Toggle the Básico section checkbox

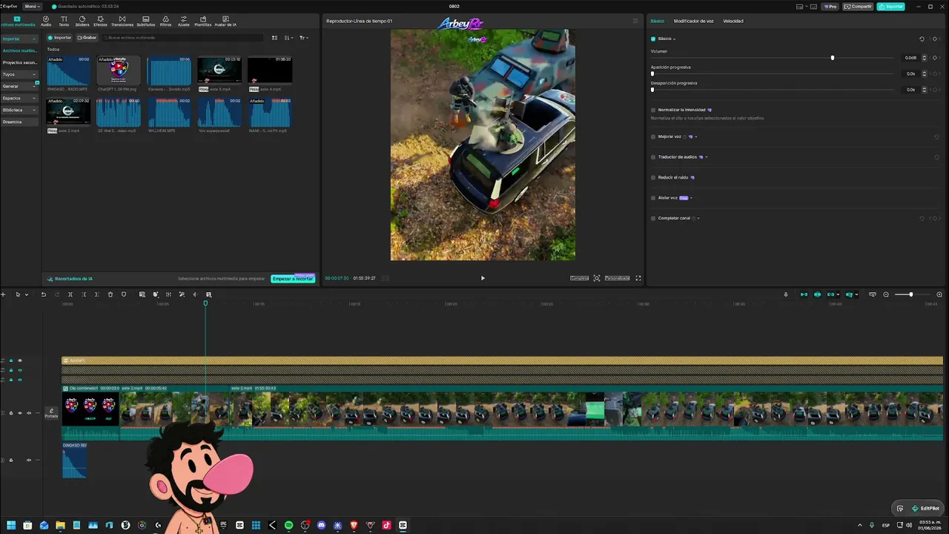point(653,39)
